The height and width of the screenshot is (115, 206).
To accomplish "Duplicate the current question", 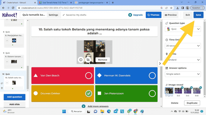I will click(192, 103).
